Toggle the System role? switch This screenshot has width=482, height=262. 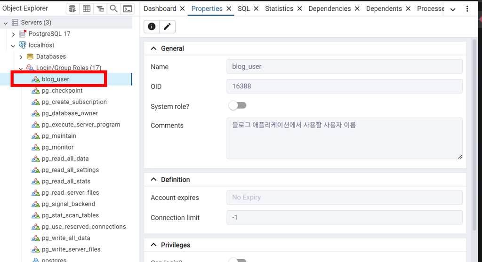[237, 106]
